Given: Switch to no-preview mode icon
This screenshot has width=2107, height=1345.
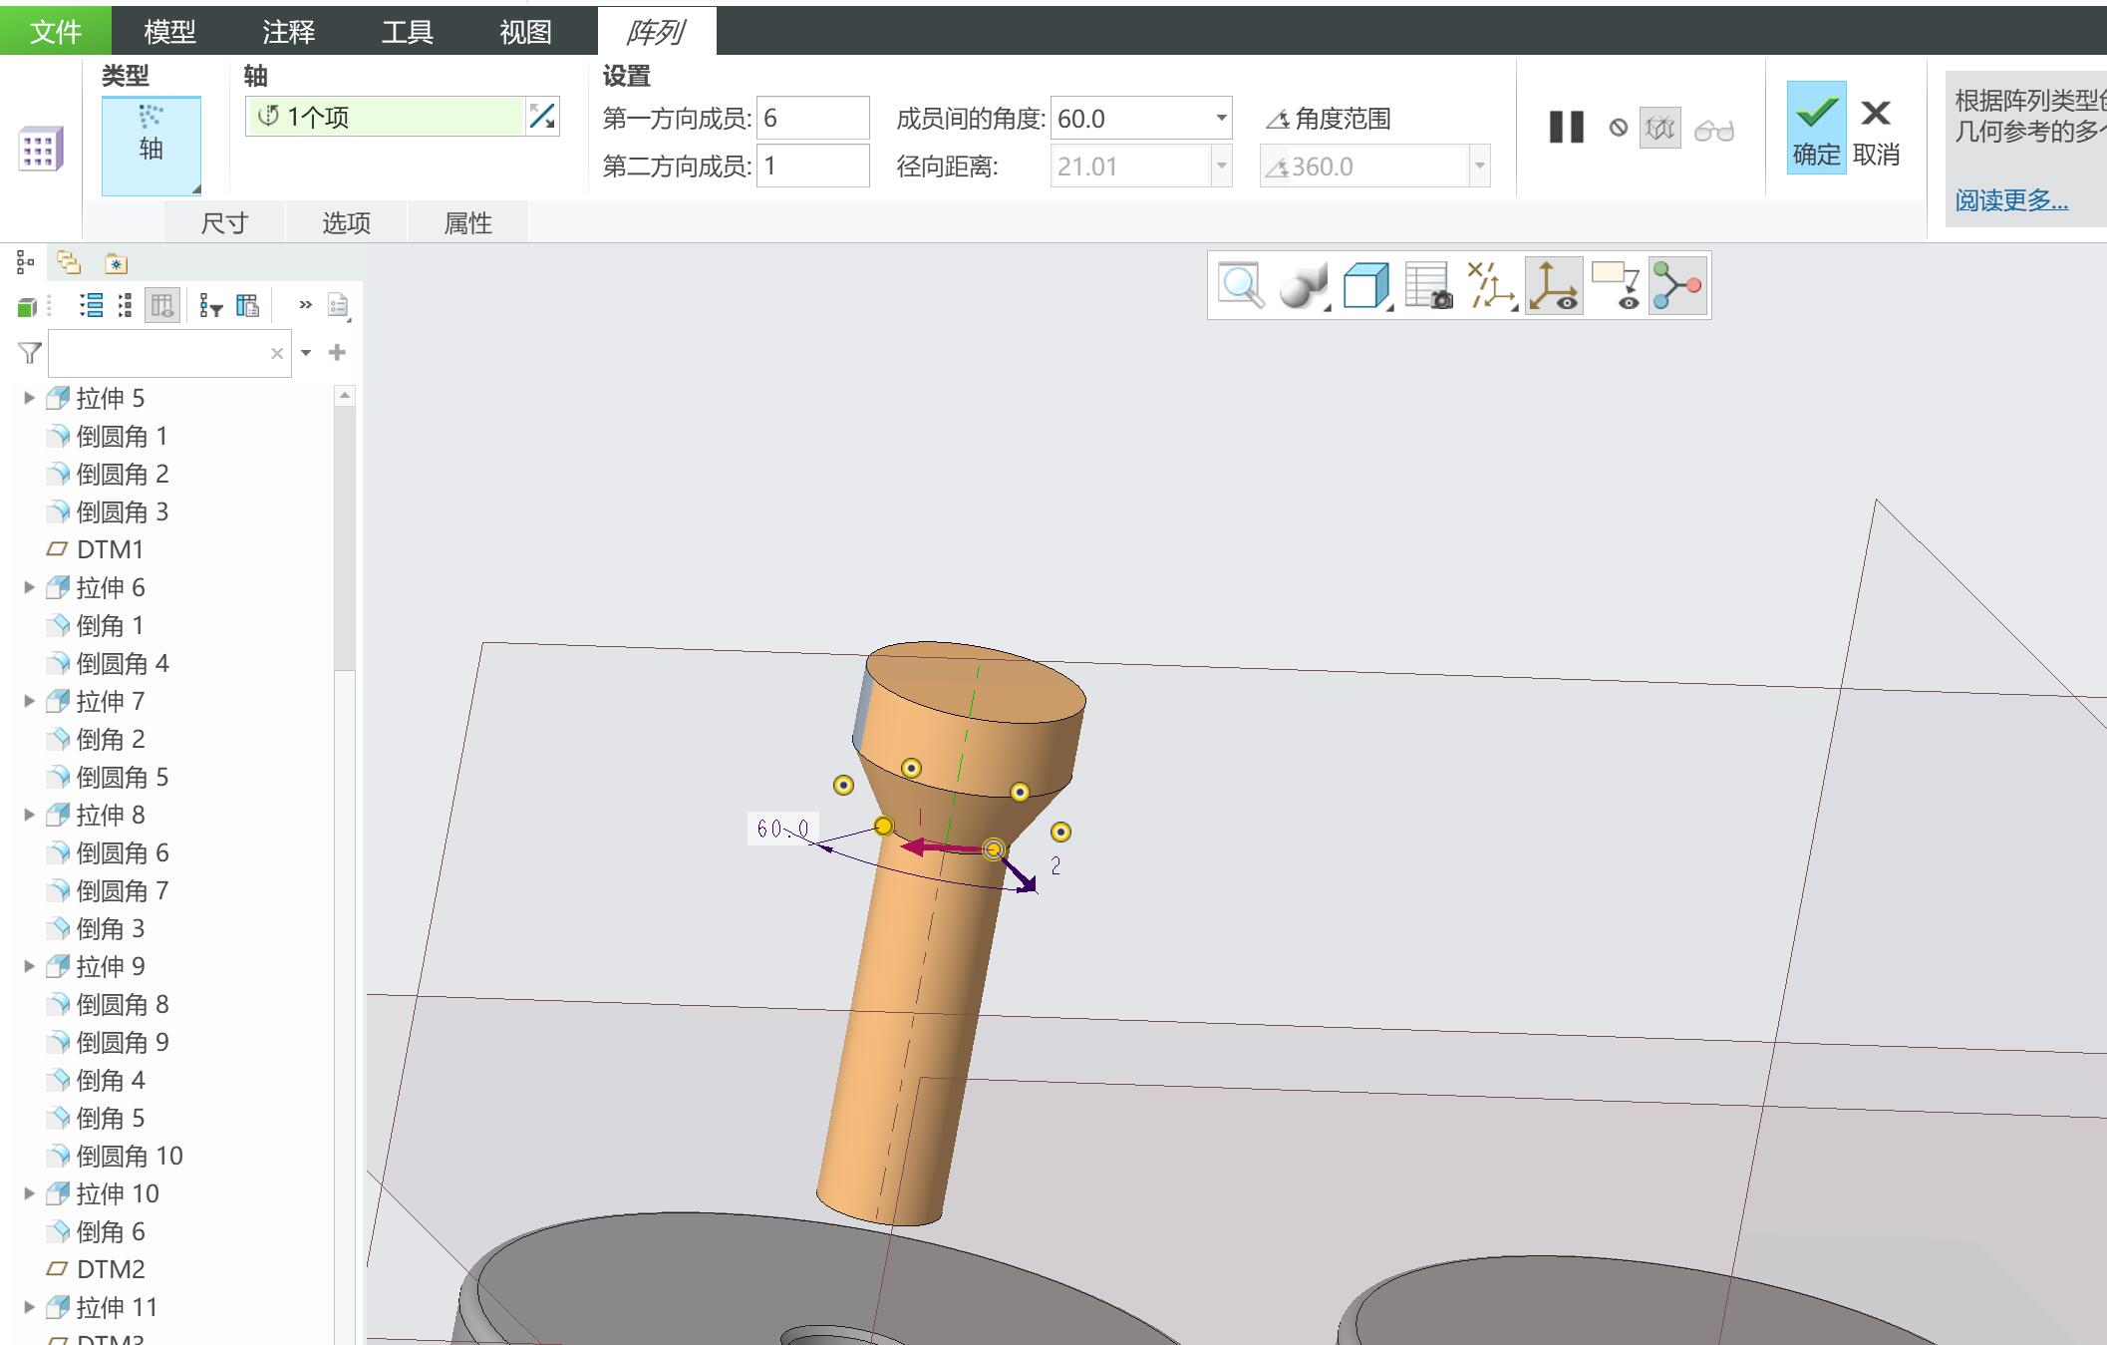Looking at the screenshot, I should (1619, 128).
